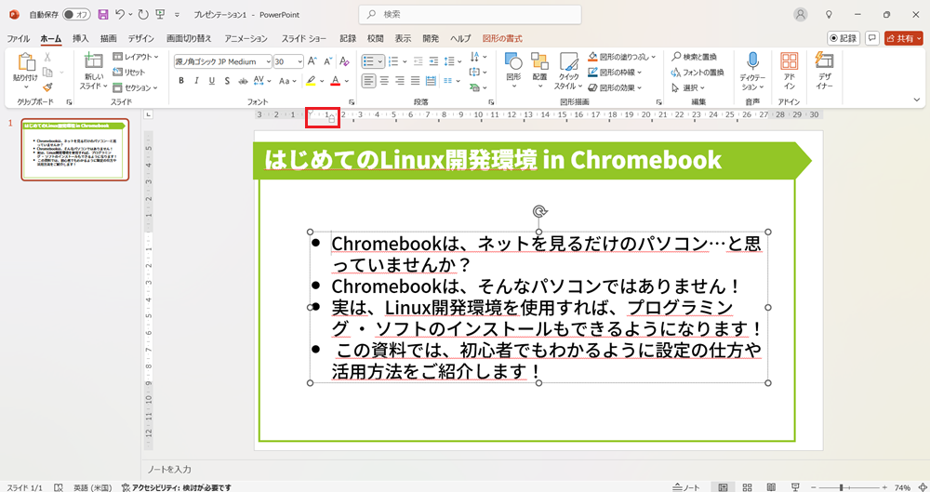This screenshot has width=930, height=492.
Task: Click the Record (記録) button at top right
Action: pos(844,38)
